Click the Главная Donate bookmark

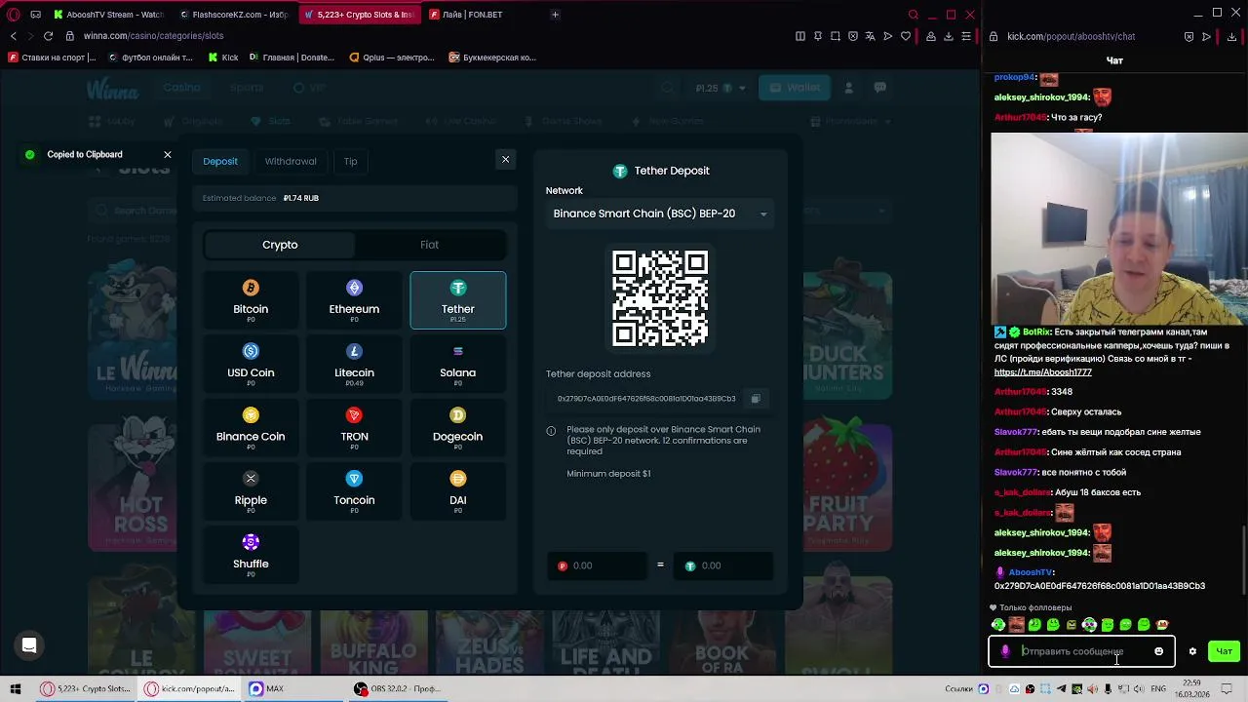(292, 58)
